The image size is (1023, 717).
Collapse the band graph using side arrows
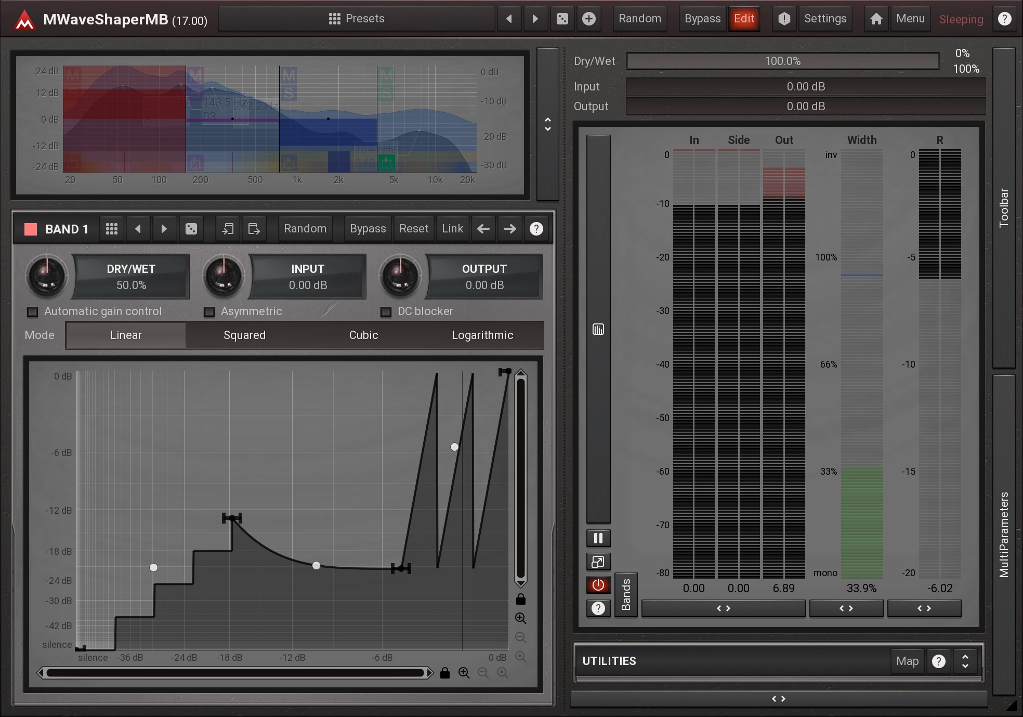pos(547,124)
